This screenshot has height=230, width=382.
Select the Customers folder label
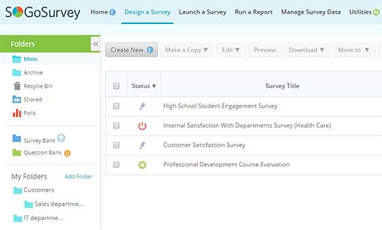[39, 190]
